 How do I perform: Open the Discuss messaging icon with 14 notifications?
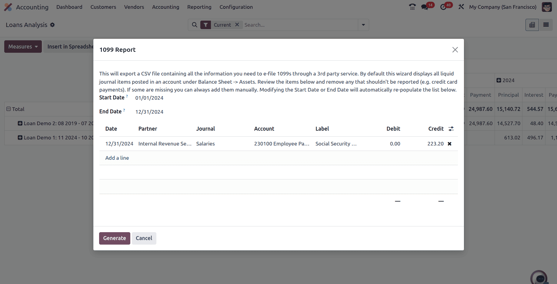[424, 7]
